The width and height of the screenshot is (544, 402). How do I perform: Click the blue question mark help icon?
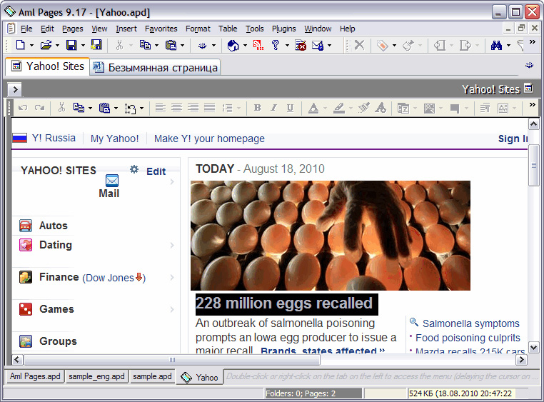[276, 45]
